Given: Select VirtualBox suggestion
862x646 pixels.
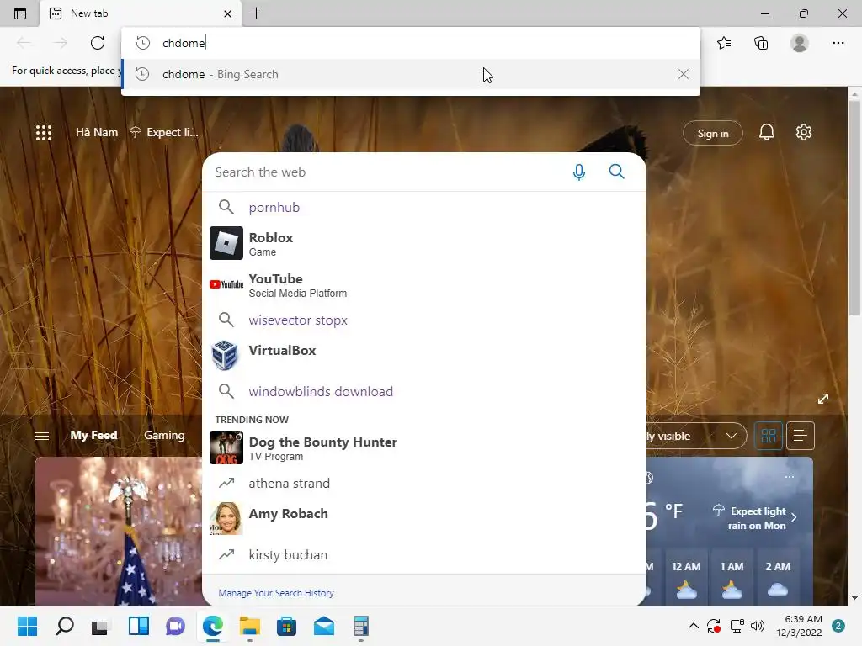Looking at the screenshot, I should (424, 355).
